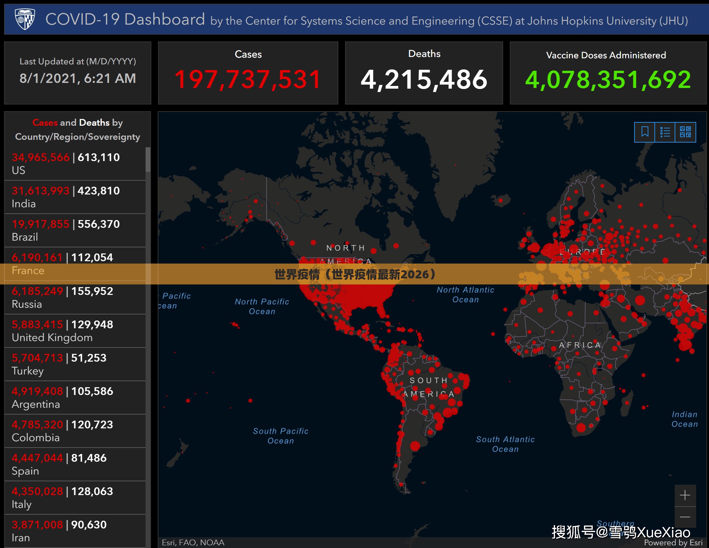The height and width of the screenshot is (548, 709).
Task: Choose Brazil from the country list
Action: (75, 230)
